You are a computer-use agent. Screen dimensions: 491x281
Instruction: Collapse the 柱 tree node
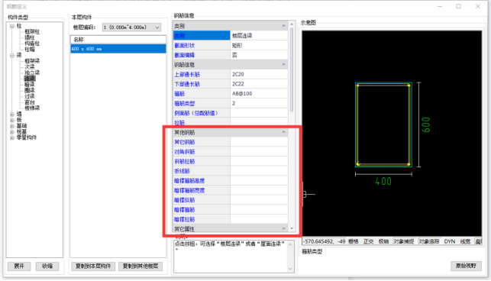pos(12,26)
